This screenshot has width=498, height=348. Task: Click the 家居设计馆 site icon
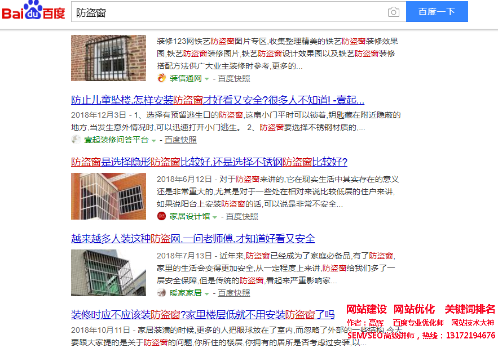(x=162, y=216)
